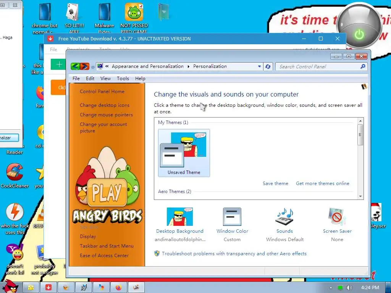Click the themes list scroll down arrow
Viewport: 391px width, 293px height.
pyautogui.click(x=360, y=196)
